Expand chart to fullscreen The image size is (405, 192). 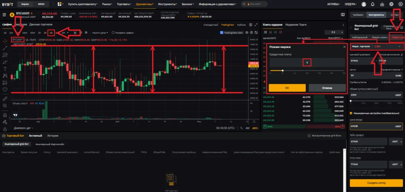256,25
